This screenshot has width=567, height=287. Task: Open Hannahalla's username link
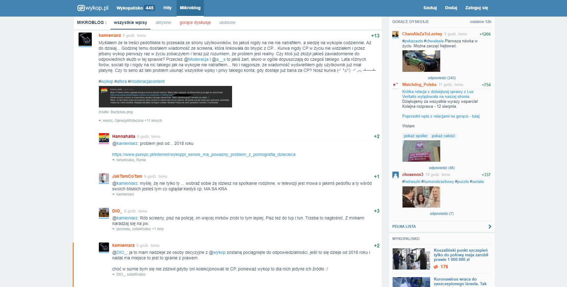click(124, 136)
